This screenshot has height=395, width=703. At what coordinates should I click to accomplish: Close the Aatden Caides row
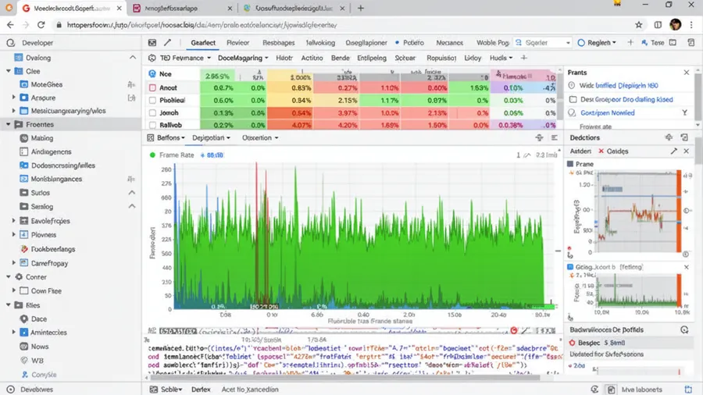687,151
